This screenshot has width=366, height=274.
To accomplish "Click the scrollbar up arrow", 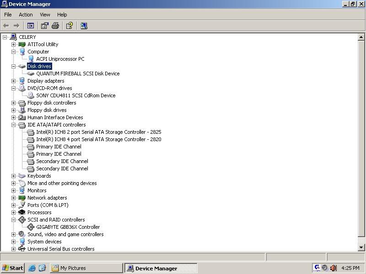I will click(x=361, y=37).
